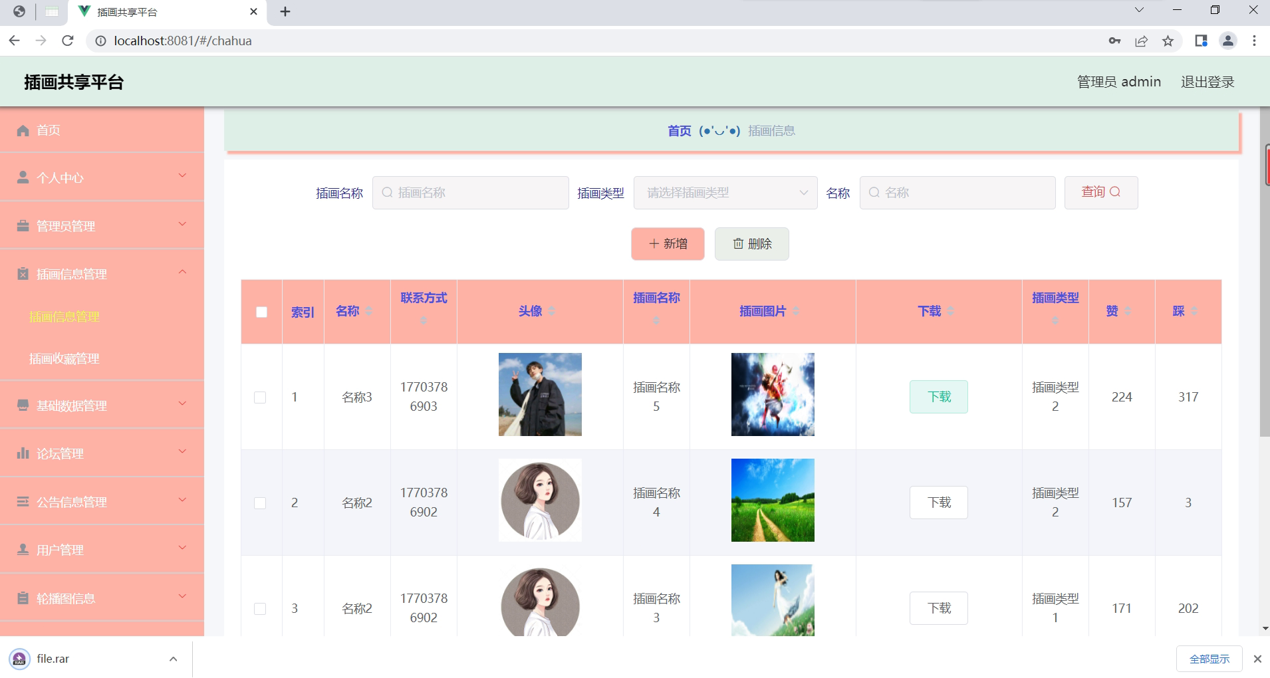Image resolution: width=1270 pixels, height=678 pixels.
Task: Select 插画信息管理 submenu item
Action: coord(64,317)
